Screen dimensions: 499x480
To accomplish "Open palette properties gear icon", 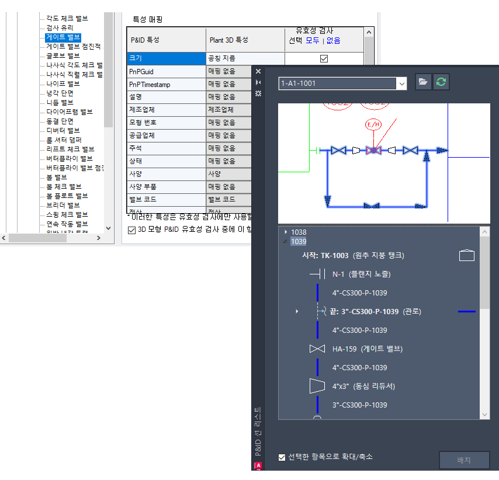I will click(258, 93).
